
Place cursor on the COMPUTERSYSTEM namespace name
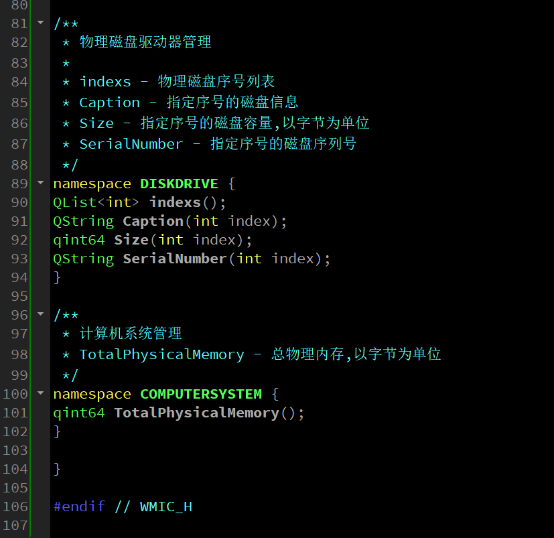(x=201, y=394)
